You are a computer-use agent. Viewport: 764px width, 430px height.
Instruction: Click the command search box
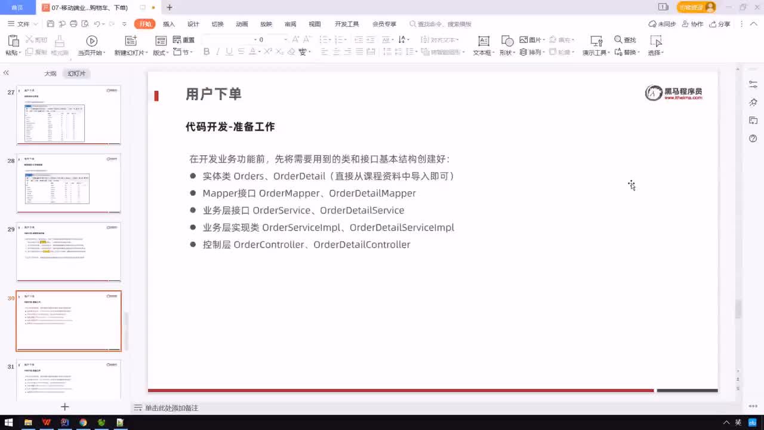[440, 24]
